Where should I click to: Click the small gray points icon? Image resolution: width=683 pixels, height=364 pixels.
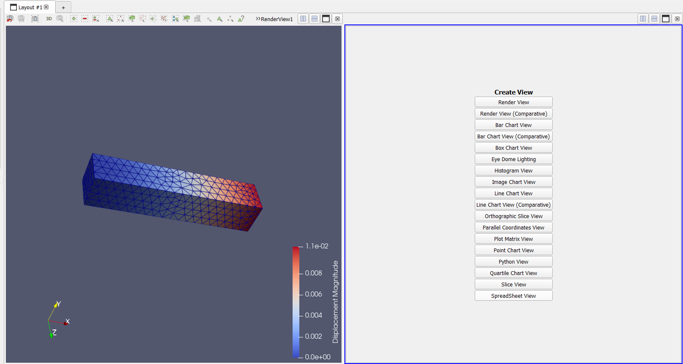coord(209,19)
